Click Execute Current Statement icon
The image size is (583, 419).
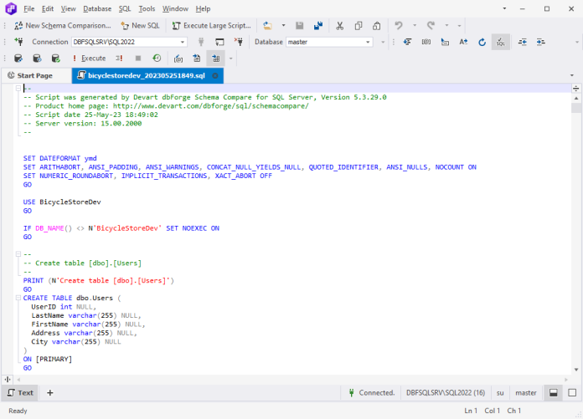coord(119,59)
